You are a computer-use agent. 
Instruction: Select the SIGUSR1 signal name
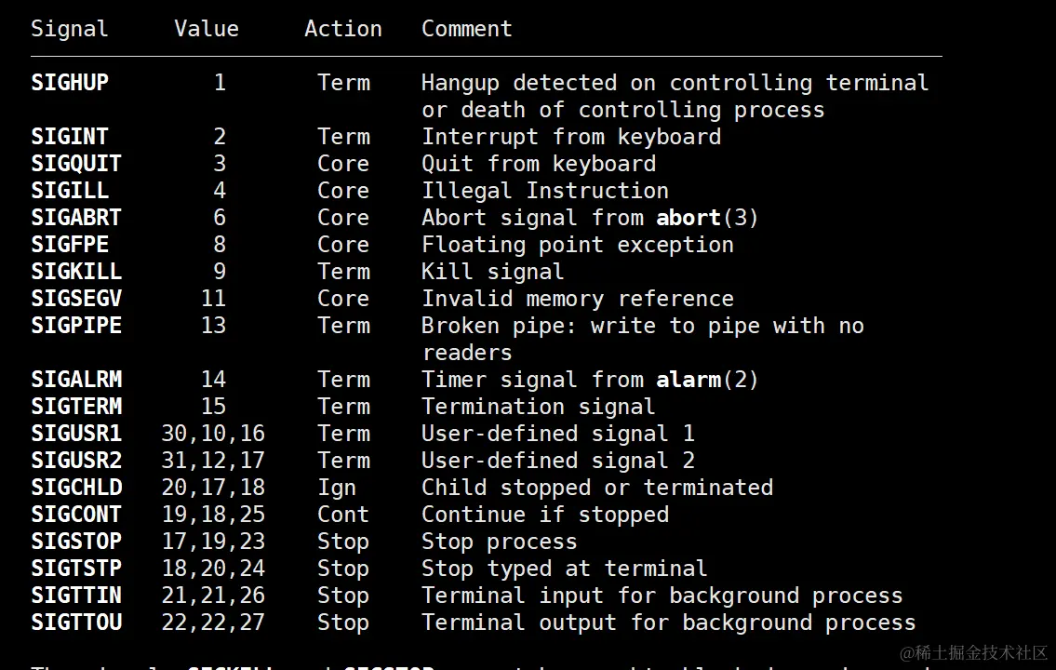76,434
